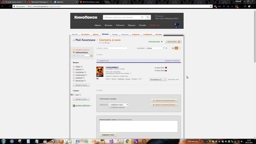Click the delete folder button
The image size is (256, 144).
click(173, 42)
